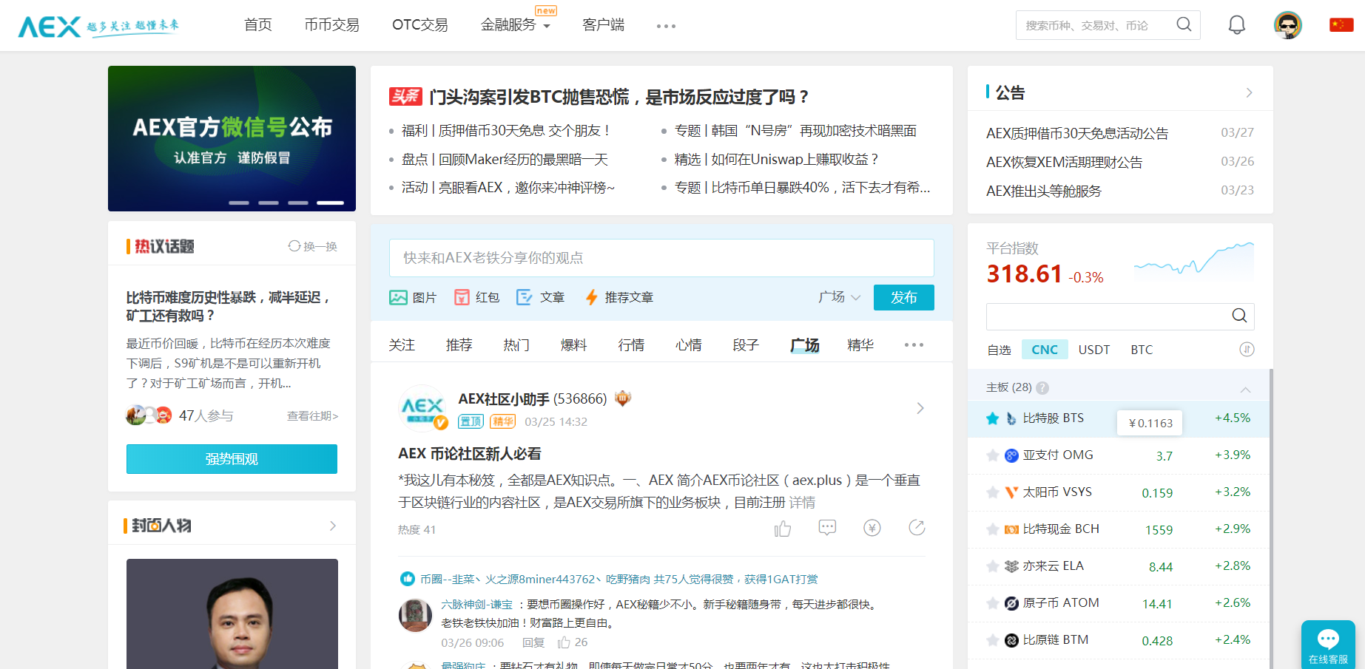
Task: Collapse the 主板 market list
Action: point(1245,389)
